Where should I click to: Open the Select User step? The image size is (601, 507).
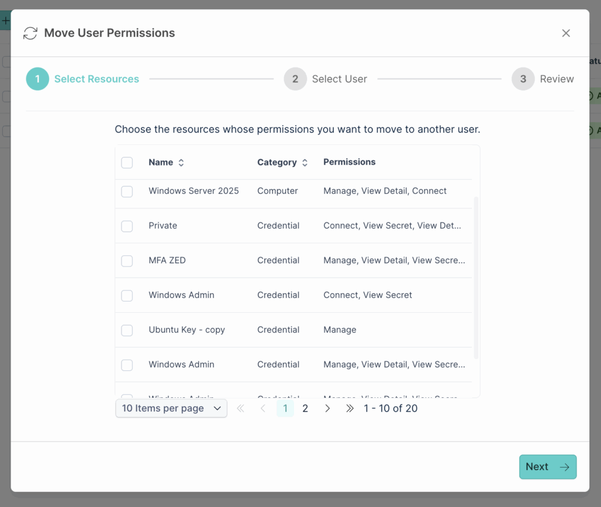coord(325,79)
